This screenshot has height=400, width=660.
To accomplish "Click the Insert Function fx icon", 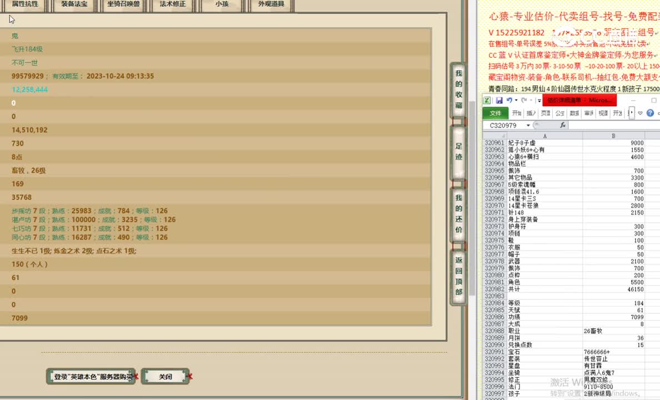I will (x=563, y=126).
